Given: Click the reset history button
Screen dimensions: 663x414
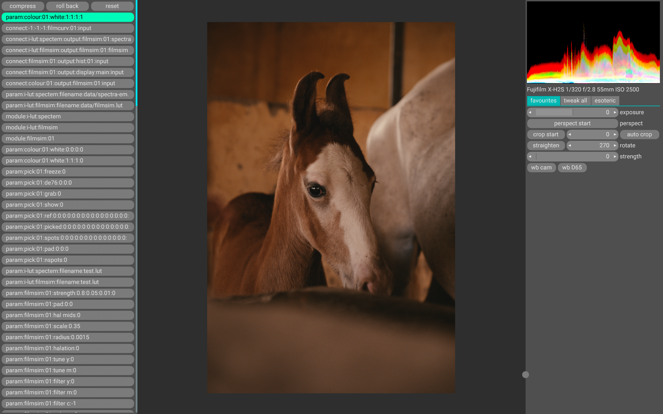Looking at the screenshot, I should coord(112,6).
